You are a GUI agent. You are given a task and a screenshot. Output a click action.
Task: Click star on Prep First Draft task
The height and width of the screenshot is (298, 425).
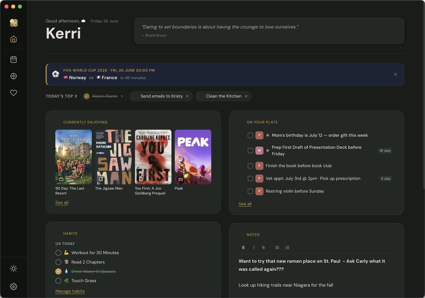pyautogui.click(x=268, y=151)
